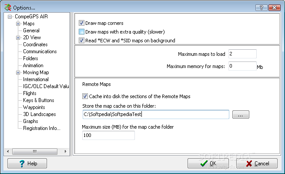Image resolution: width=285 pixels, height=174 pixels.
Task: Open Registration Info page
Action: 42,128
